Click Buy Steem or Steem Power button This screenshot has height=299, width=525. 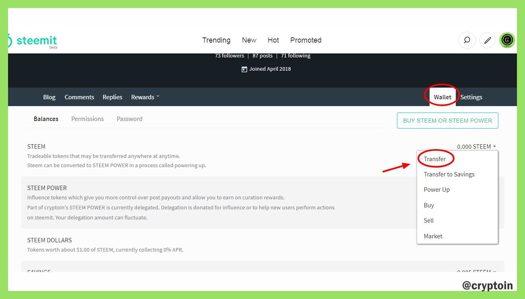pos(447,121)
